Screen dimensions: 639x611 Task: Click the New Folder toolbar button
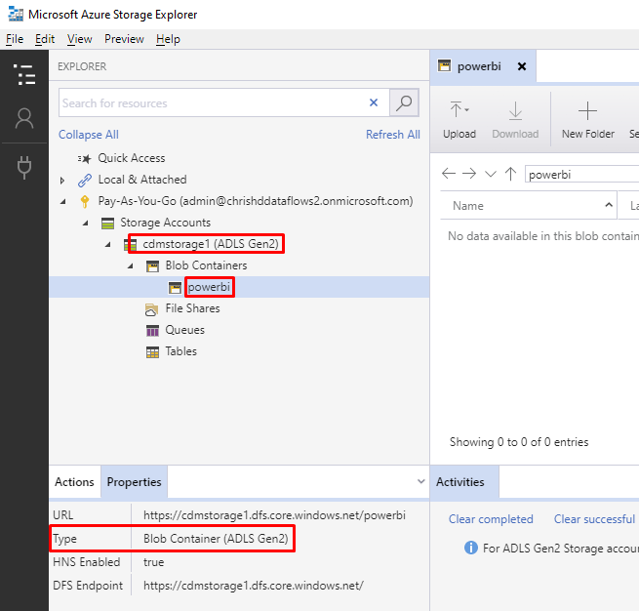point(587,119)
